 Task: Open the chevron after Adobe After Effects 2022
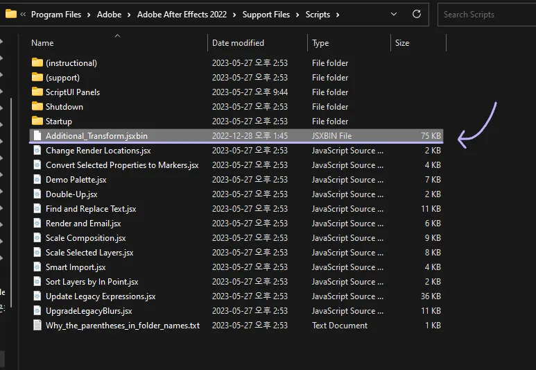pyautogui.click(x=234, y=15)
